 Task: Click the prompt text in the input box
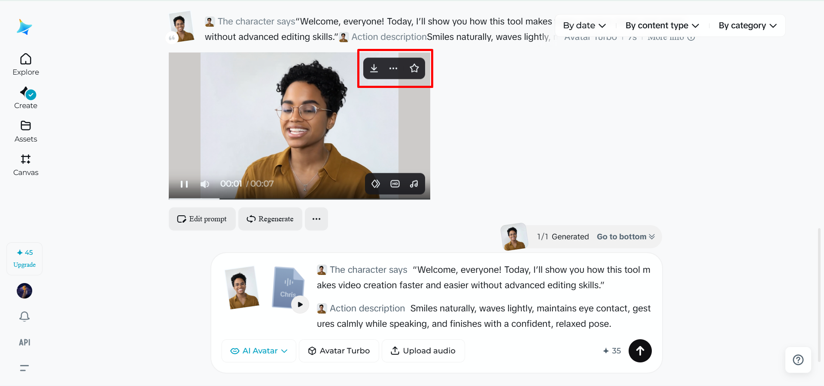click(x=484, y=297)
